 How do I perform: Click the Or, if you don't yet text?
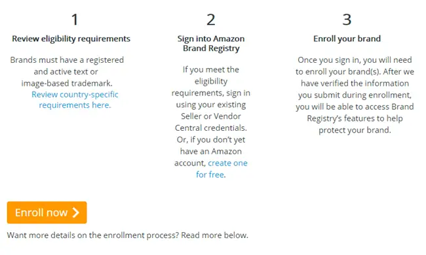211,139
